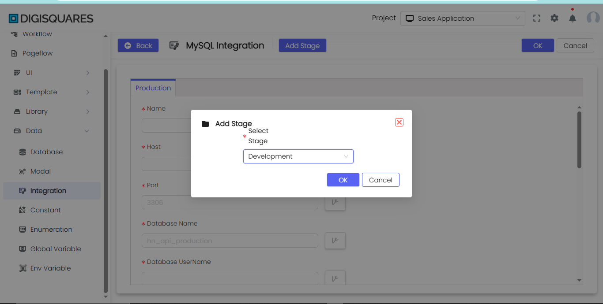
Task: Click the Template sidebar icon
Action: pos(17,92)
